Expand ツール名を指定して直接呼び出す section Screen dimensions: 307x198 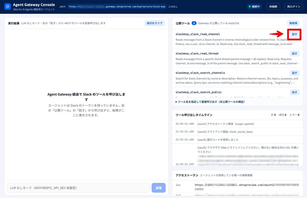pos(210,102)
